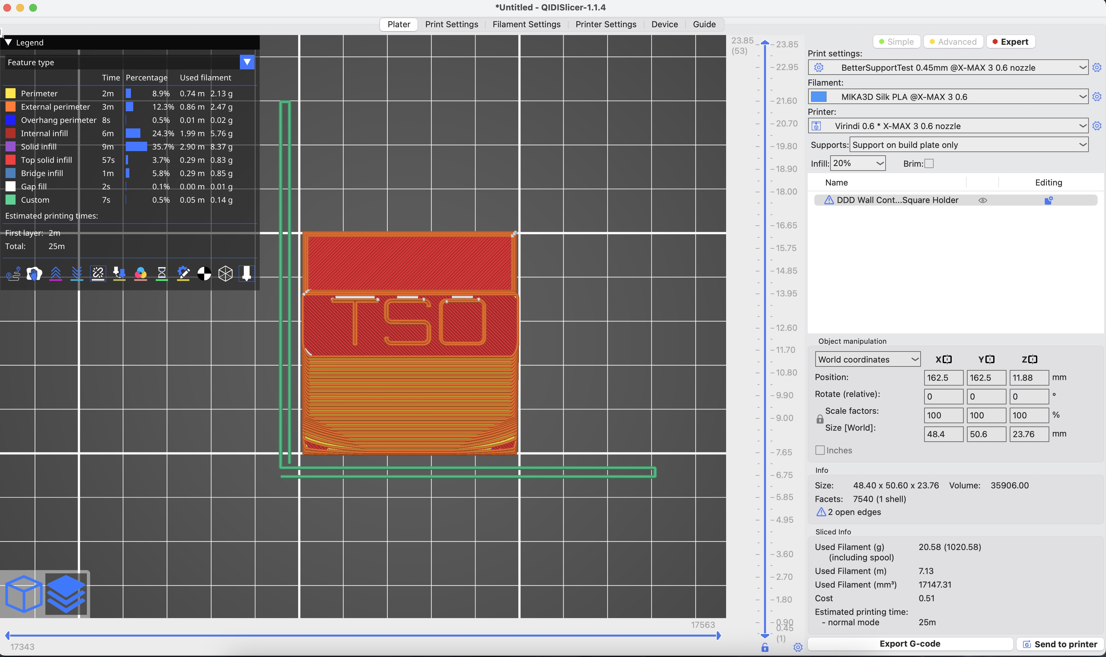Image resolution: width=1106 pixels, height=657 pixels.
Task: Switch to Filament Settings tab
Action: (x=526, y=24)
